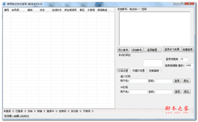The height and width of the screenshot is (122, 198).
Task: Sort by the 编号 column header
Action: click(7, 10)
